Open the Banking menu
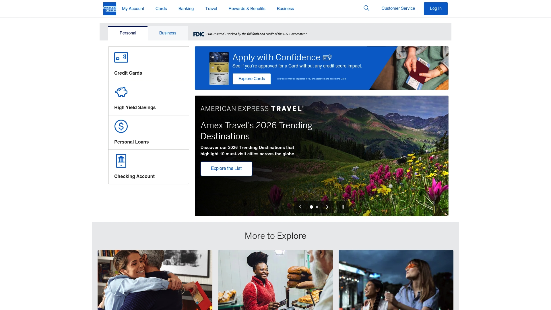The height and width of the screenshot is (310, 551). (186, 8)
